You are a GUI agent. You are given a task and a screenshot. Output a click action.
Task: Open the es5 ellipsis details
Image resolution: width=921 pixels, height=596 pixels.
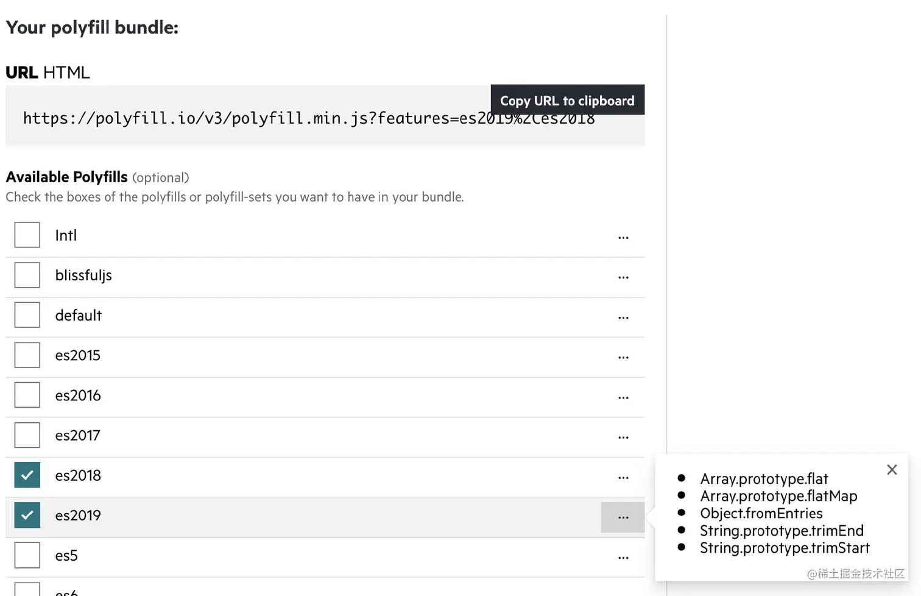(x=623, y=558)
